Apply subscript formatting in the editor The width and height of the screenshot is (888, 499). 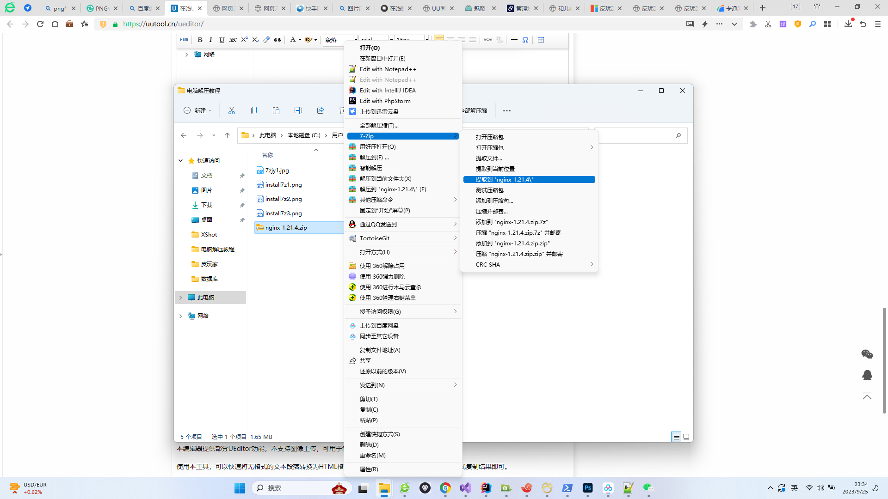255,40
